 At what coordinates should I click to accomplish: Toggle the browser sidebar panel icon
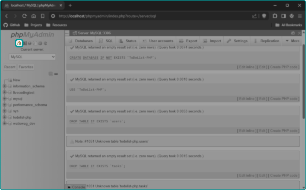coord(284,16)
